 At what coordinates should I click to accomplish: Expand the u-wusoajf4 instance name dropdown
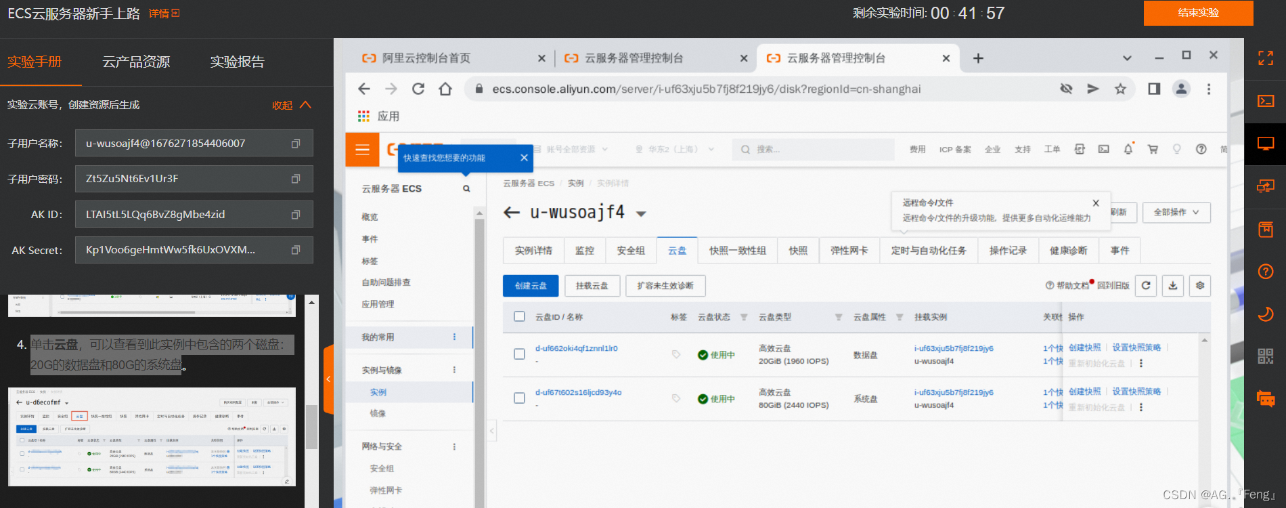(641, 214)
